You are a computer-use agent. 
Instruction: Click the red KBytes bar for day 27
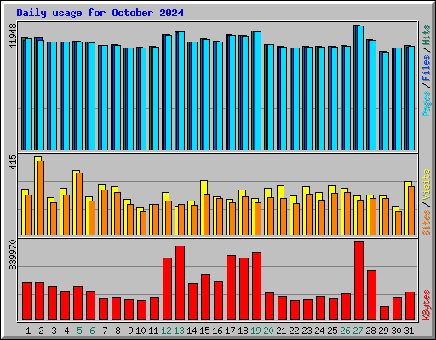[359, 280]
